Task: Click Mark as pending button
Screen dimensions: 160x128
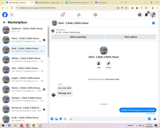Action: [78, 37]
